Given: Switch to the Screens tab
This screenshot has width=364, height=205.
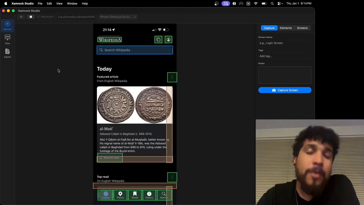Looking at the screenshot, I should (302, 28).
